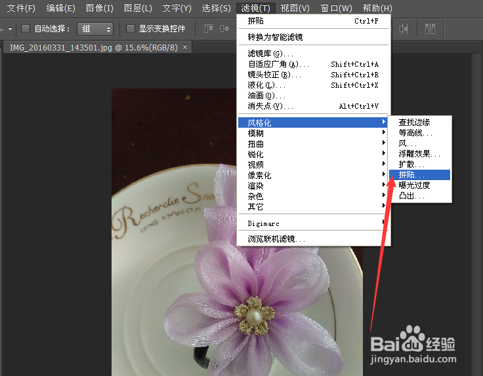Select 风... filter
The width and height of the screenshot is (483, 376).
(x=419, y=143)
